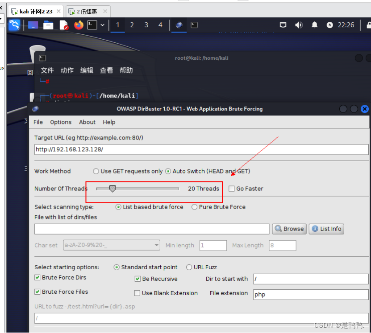This screenshot has height=333, width=371.
Task: Toggle the Brute Force Dirs checkbox
Action: tap(38, 277)
